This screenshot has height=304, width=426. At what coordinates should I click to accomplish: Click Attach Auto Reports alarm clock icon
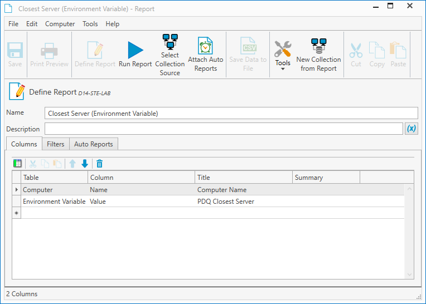tap(205, 46)
